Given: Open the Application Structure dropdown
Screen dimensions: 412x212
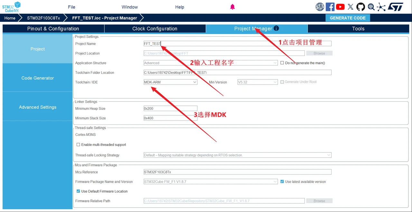Looking at the screenshot, I should click(211, 63).
